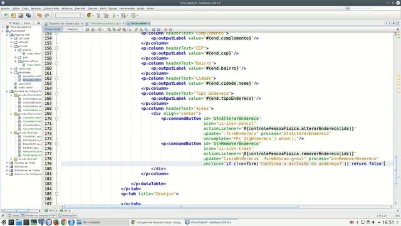Switch to the Dolphin taskbar window
401x226 pixels.
pos(102,222)
